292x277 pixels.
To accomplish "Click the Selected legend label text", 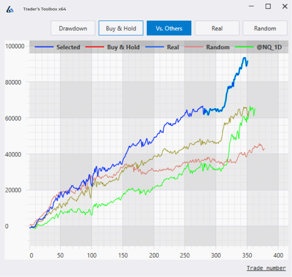I will pos(68,47).
